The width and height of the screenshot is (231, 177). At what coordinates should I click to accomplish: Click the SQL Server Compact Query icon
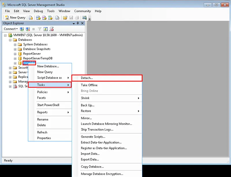(x=57, y=18)
